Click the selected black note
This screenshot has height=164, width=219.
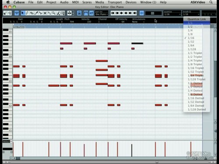point(137,43)
